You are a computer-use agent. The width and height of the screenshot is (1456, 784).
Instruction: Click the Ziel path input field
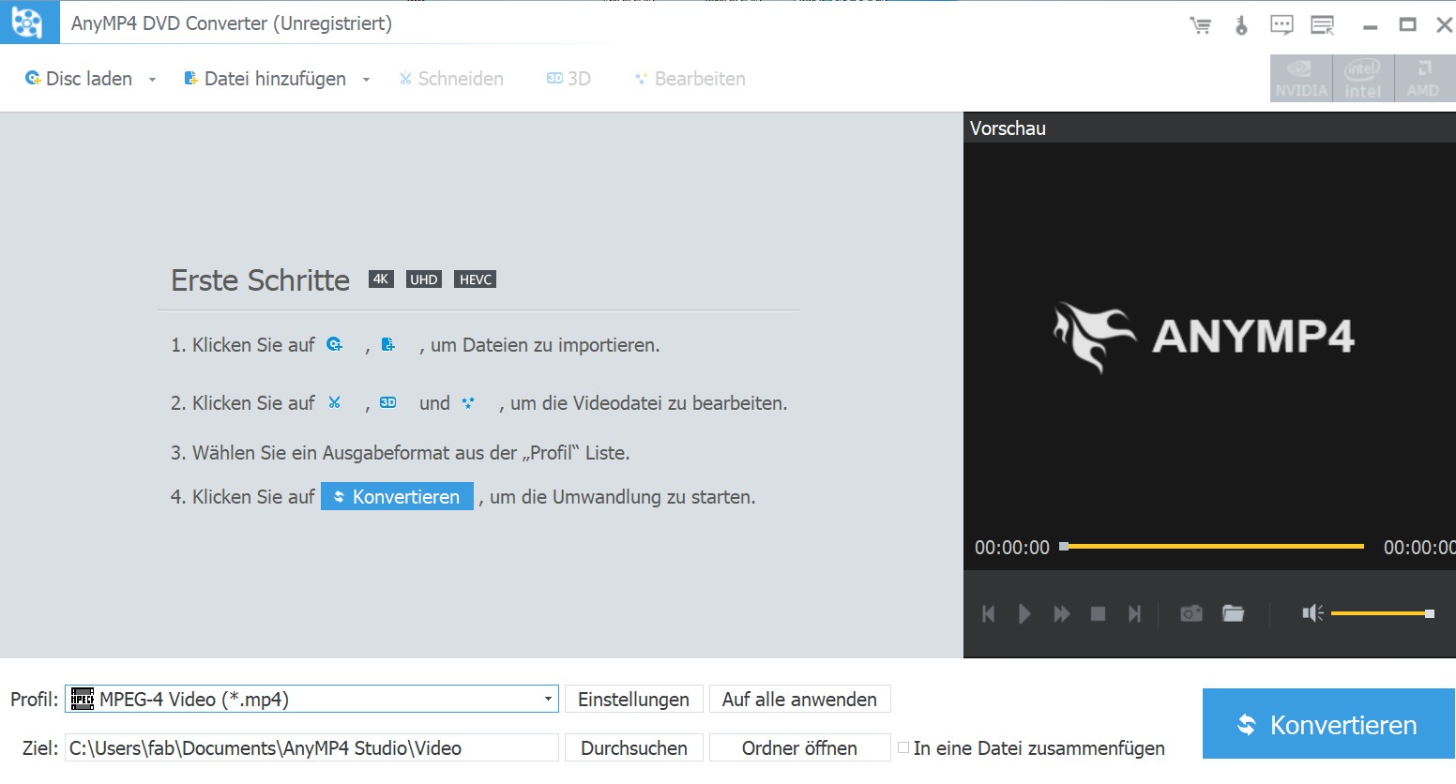(x=311, y=747)
